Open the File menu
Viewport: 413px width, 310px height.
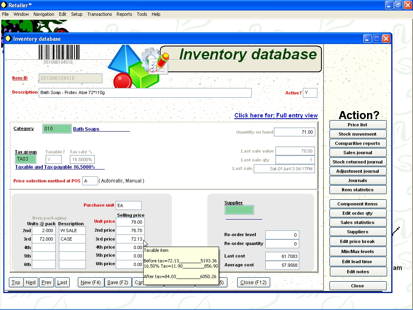pyautogui.click(x=5, y=14)
